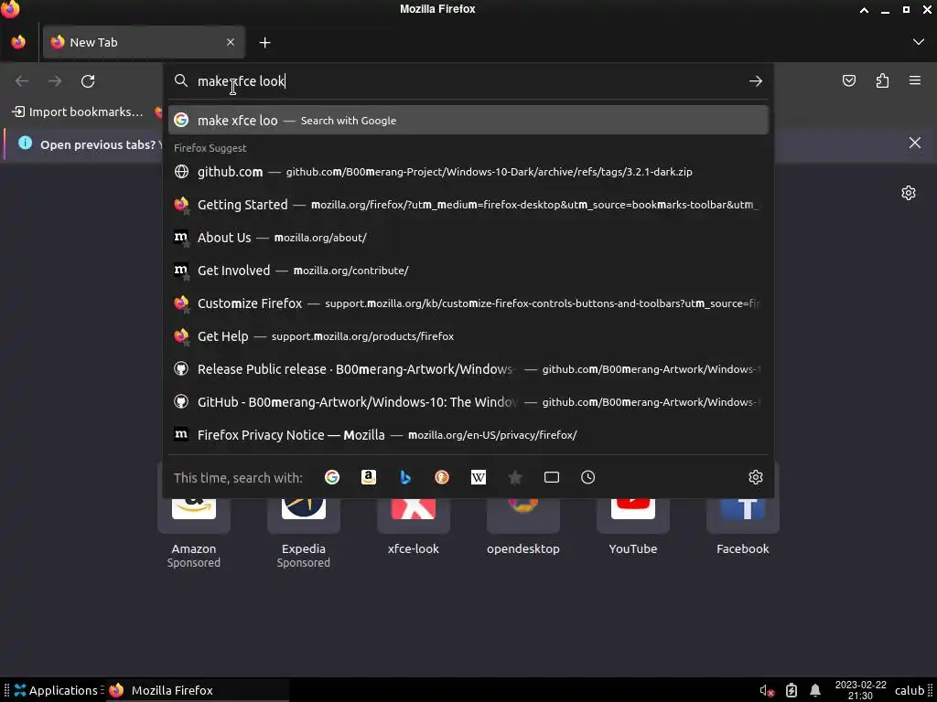937x702 pixels.
Task: Search history using the clock icon
Action: click(588, 477)
